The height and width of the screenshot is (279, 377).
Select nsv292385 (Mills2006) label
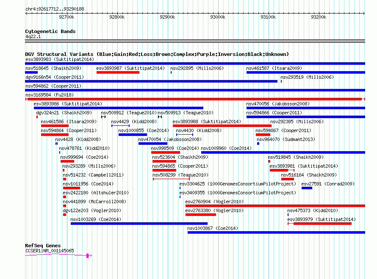tap(297, 122)
